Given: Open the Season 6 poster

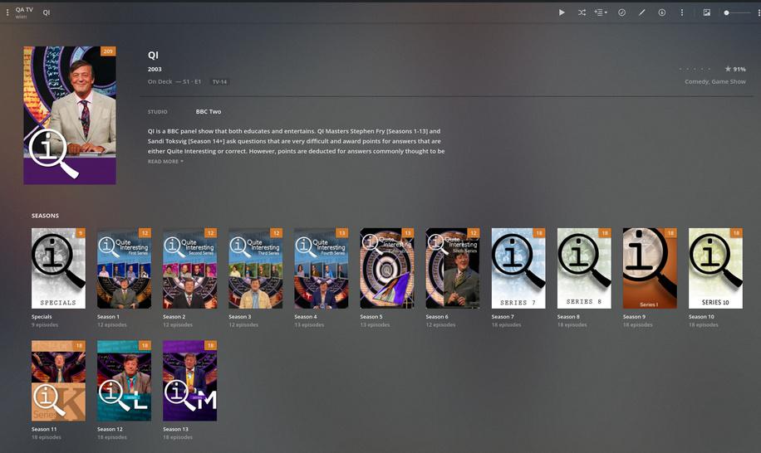Looking at the screenshot, I should click(452, 269).
